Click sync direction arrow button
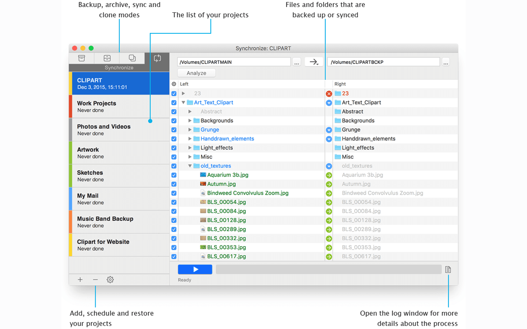Screen dimensions: 527x329 point(314,62)
